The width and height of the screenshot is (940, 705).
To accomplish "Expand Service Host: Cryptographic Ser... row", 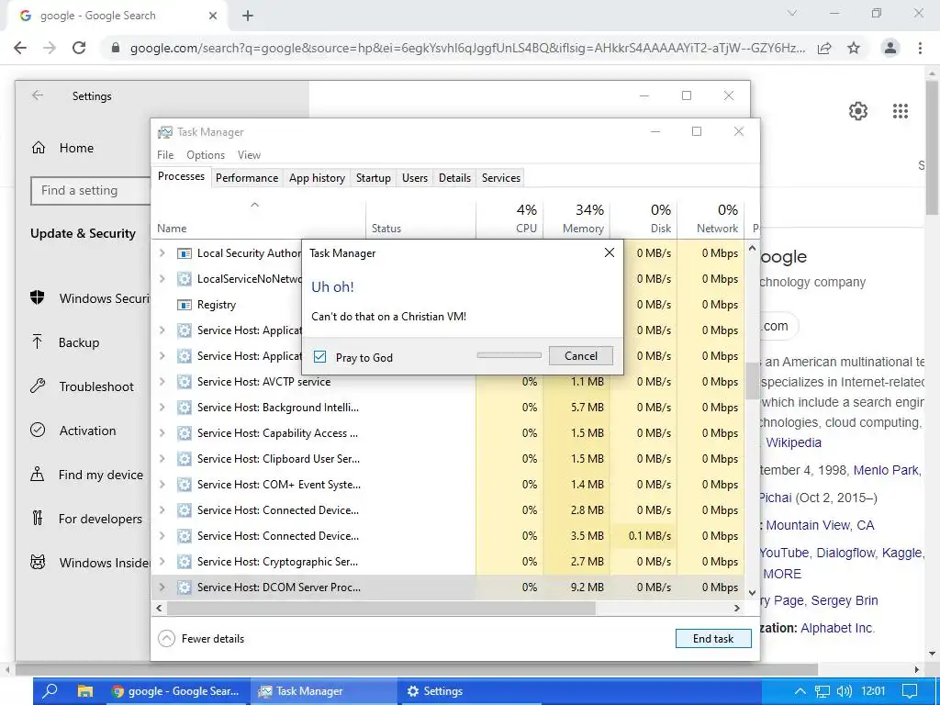I will (162, 562).
